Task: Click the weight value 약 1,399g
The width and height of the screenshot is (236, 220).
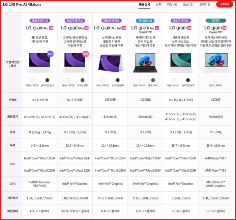Action: click(110, 132)
